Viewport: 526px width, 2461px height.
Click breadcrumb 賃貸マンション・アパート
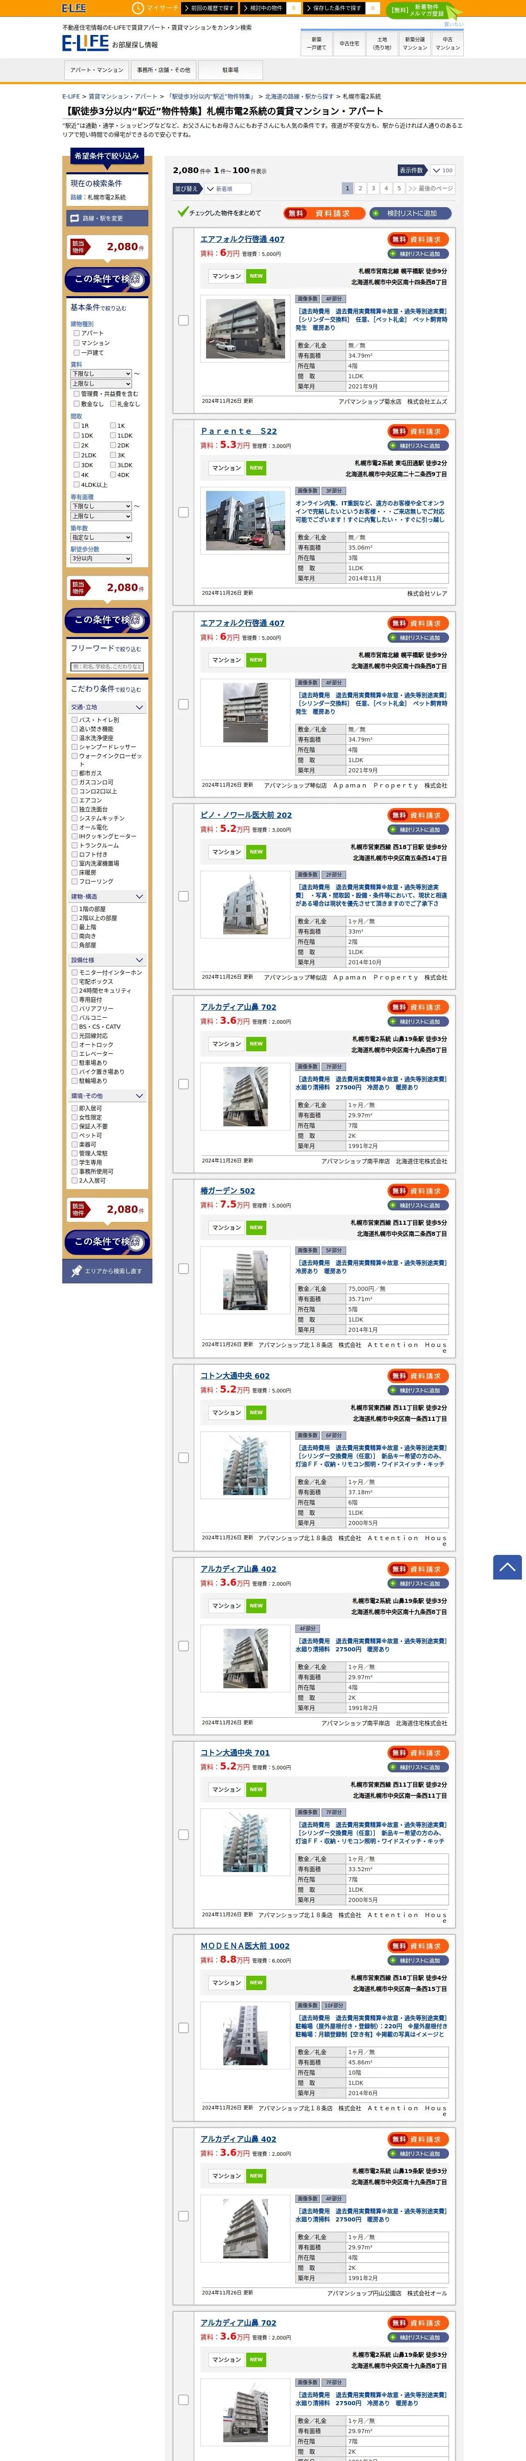(123, 96)
